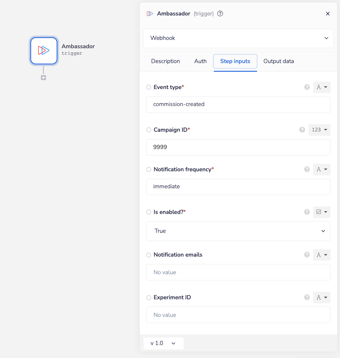Click the help icon beside Notification emails
The height and width of the screenshot is (358, 340).
point(307,255)
